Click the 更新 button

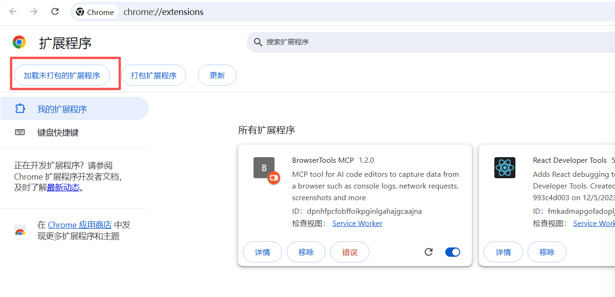coord(217,75)
